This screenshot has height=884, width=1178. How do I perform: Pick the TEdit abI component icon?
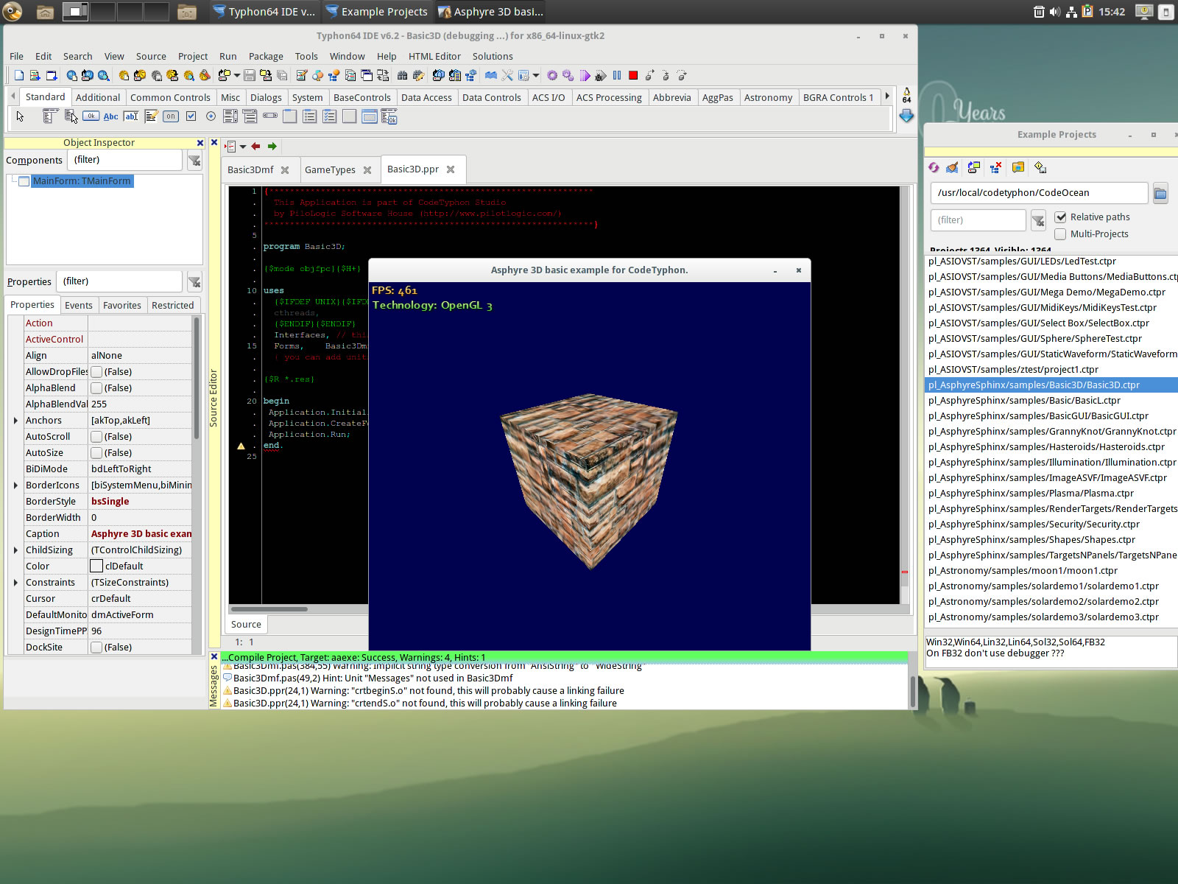pos(131,116)
